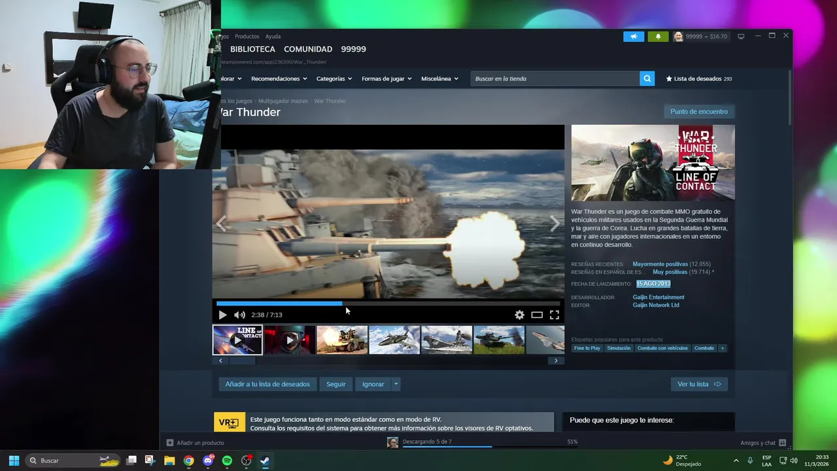837x471 pixels.
Task: Open the Steam announcements megaphone icon
Action: click(x=634, y=37)
